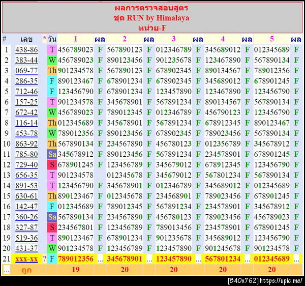This screenshot has width=305, height=286.
Task: Open the 157-25 number link
Action: click(x=26, y=102)
